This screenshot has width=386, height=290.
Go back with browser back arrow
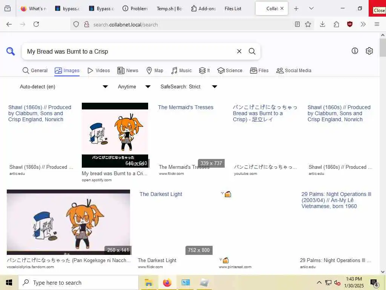tap(9, 24)
